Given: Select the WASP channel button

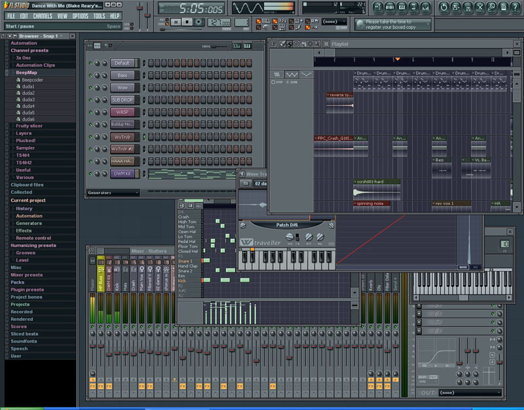Looking at the screenshot, I should pyautogui.click(x=122, y=112).
